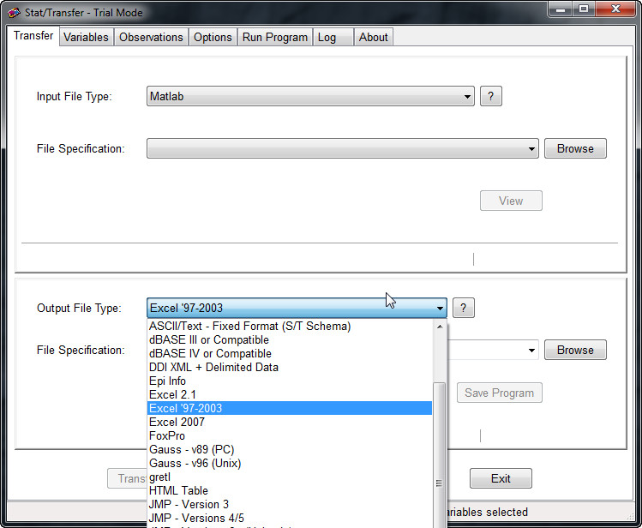Choose ASCII/Text - Fixed Format (S/T Schema)
Image resolution: width=642 pixels, height=528 pixels.
click(290, 327)
